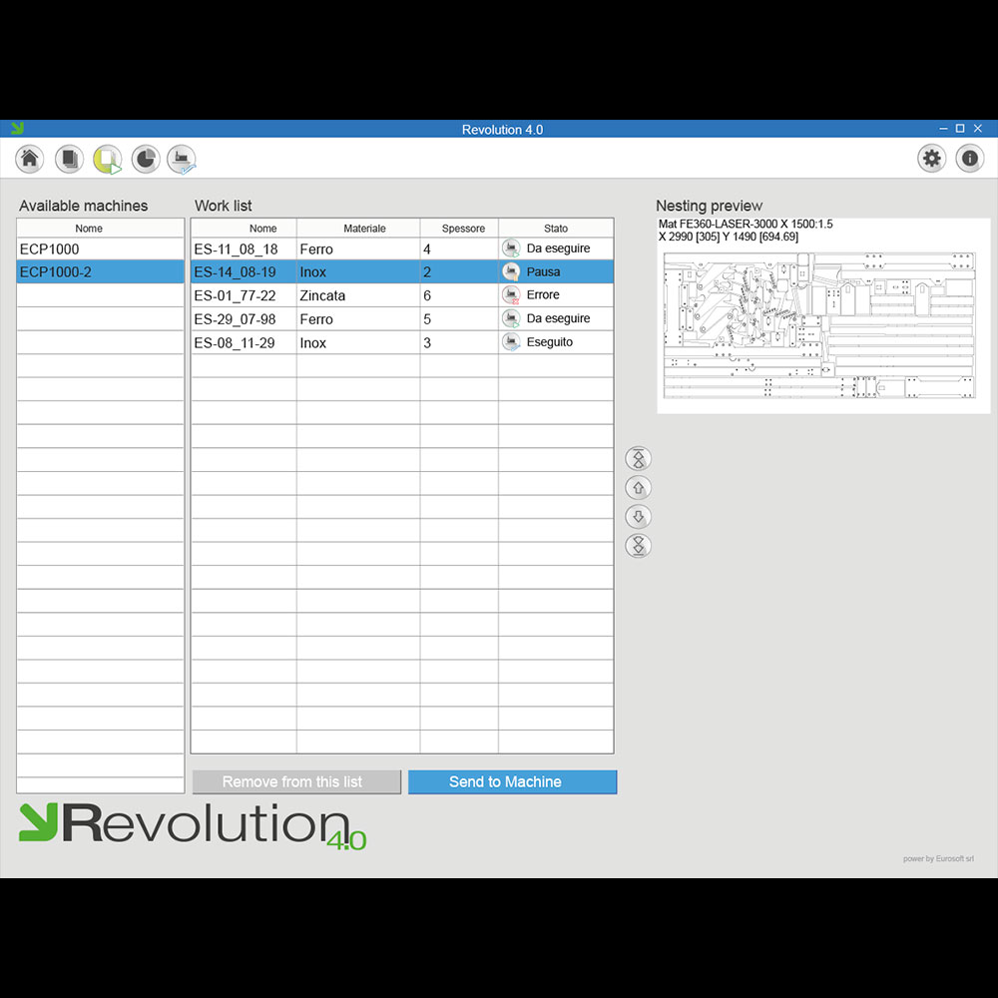
Task: Open the Home screen icon
Action: [x=29, y=159]
